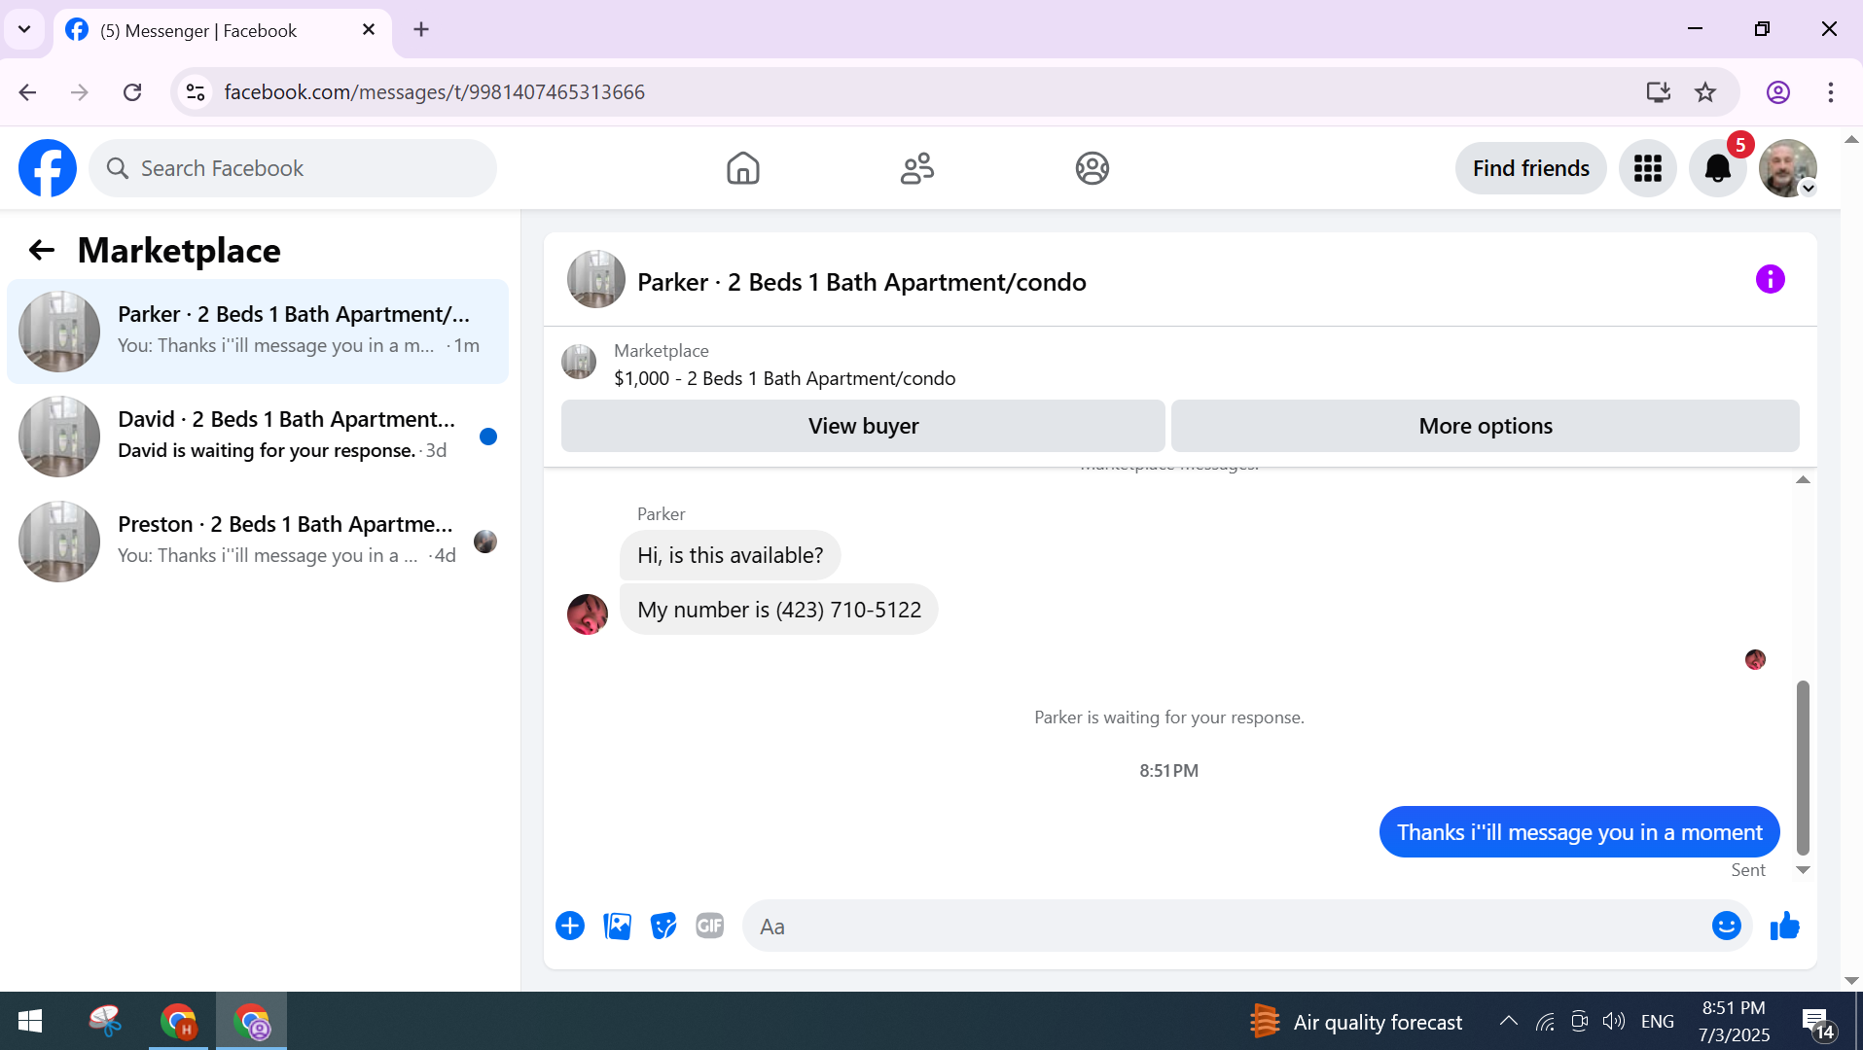This screenshot has width=1863, height=1050.
Task: Open notifications bell with 5 badge
Action: click(1717, 168)
